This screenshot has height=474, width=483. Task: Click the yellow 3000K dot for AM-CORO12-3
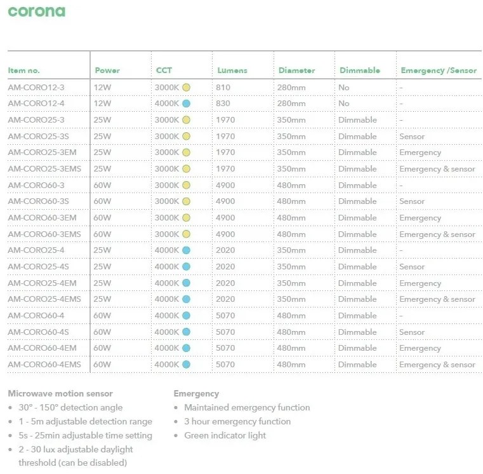click(186, 87)
